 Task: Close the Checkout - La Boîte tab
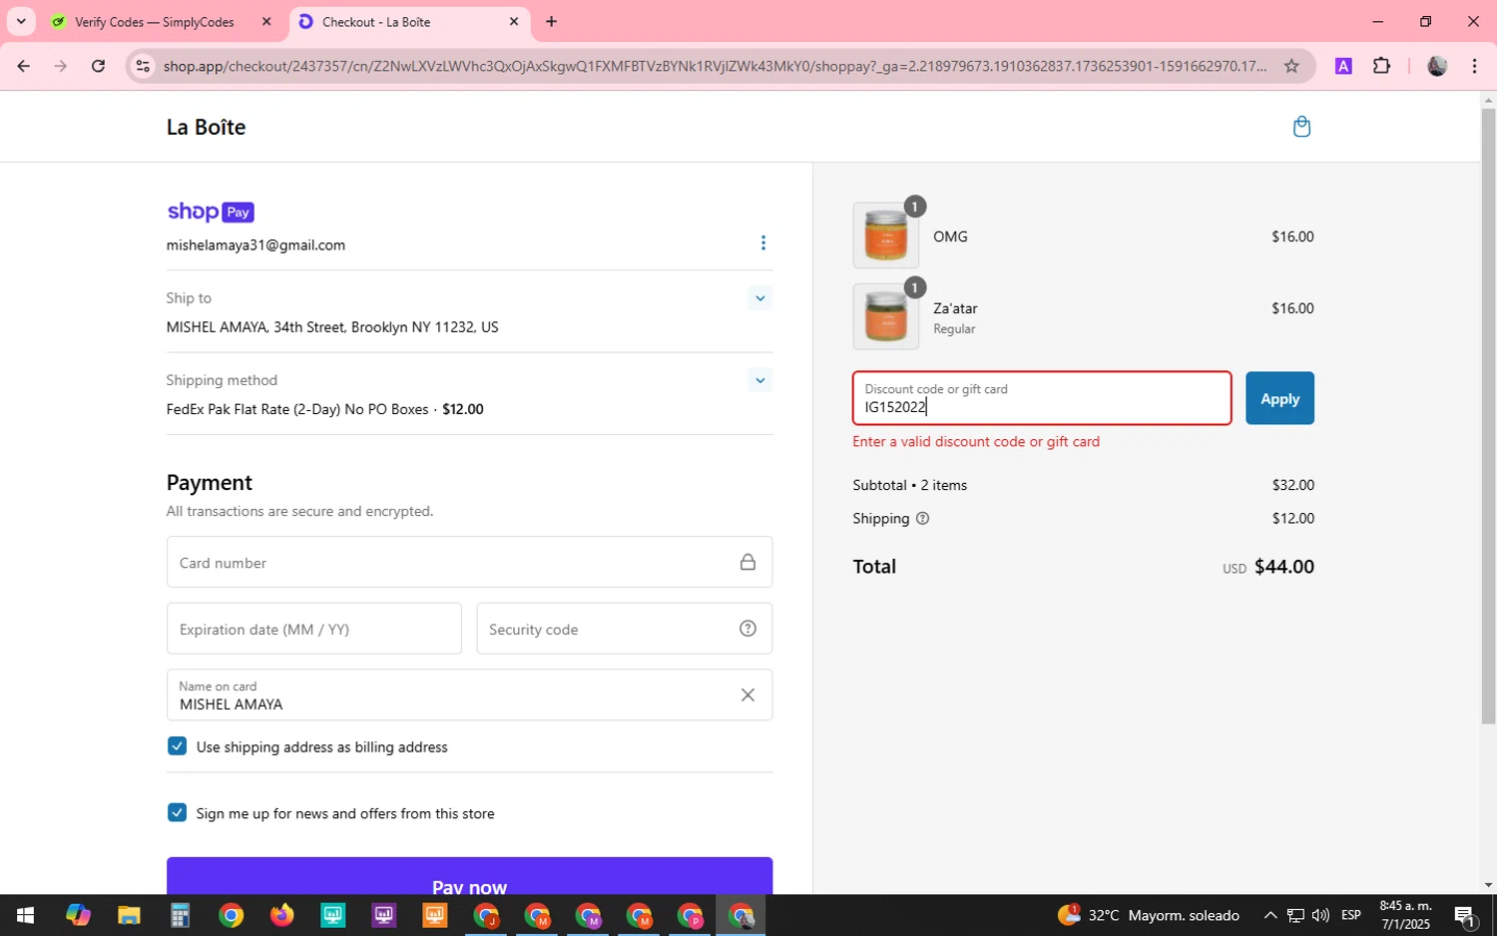pyautogui.click(x=514, y=21)
